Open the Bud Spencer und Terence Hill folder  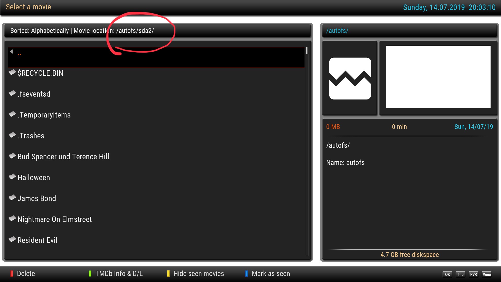pos(63,157)
